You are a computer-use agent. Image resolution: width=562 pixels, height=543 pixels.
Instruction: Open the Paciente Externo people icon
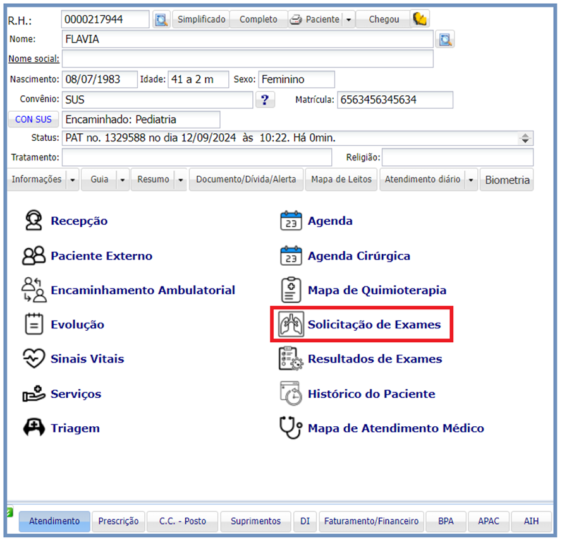click(34, 255)
